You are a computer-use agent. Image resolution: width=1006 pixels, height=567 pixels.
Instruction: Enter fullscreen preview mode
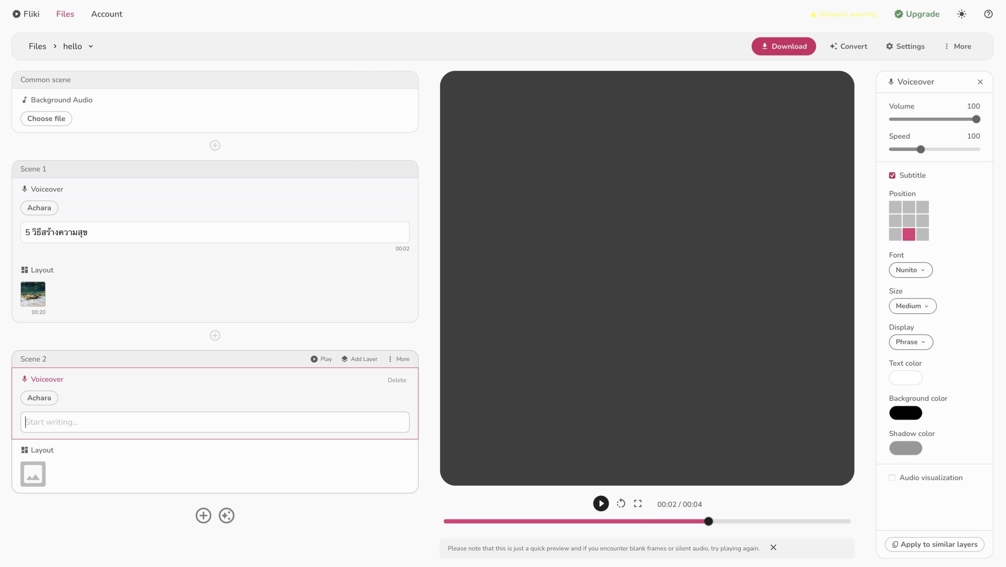pos(638,504)
